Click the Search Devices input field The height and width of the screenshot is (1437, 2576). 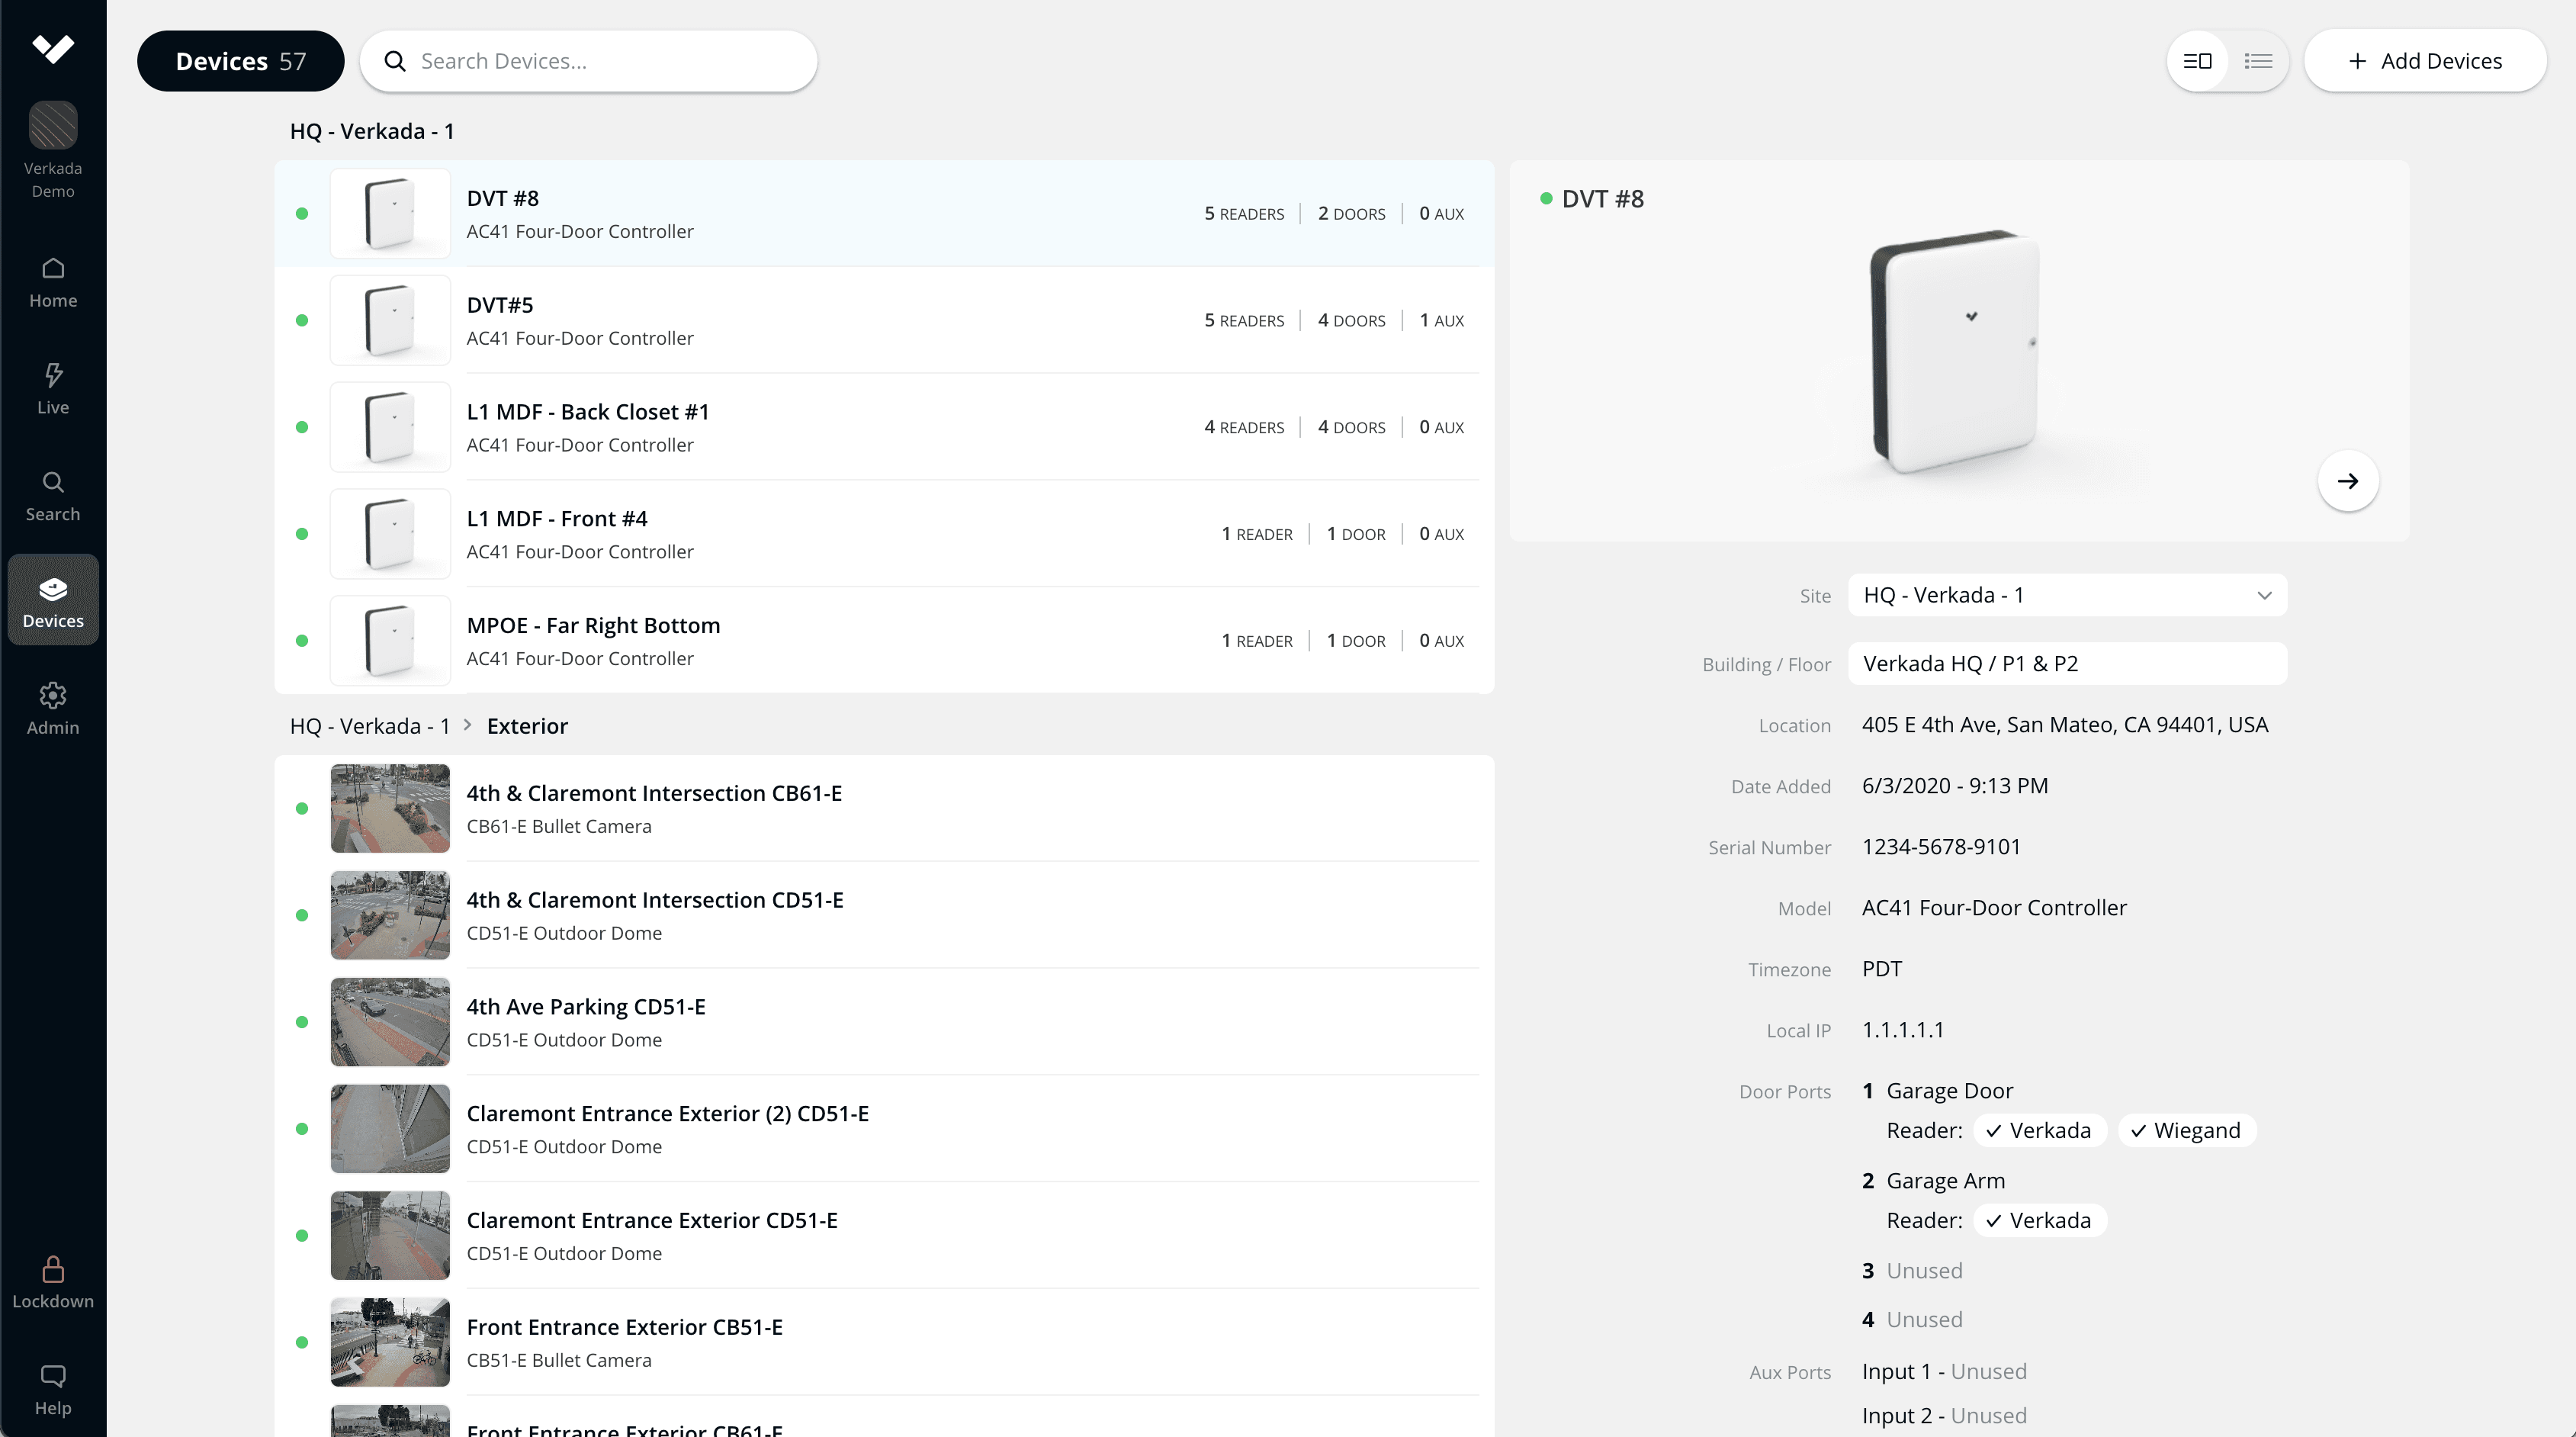pos(600,61)
